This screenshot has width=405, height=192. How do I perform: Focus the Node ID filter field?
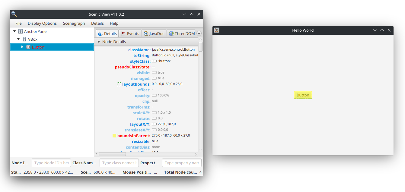(51, 163)
